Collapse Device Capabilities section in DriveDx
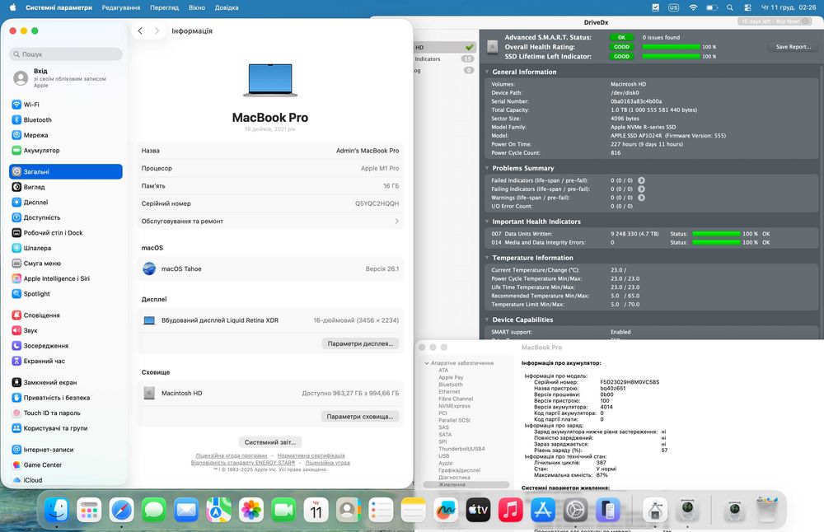824x532 pixels. tap(487, 320)
